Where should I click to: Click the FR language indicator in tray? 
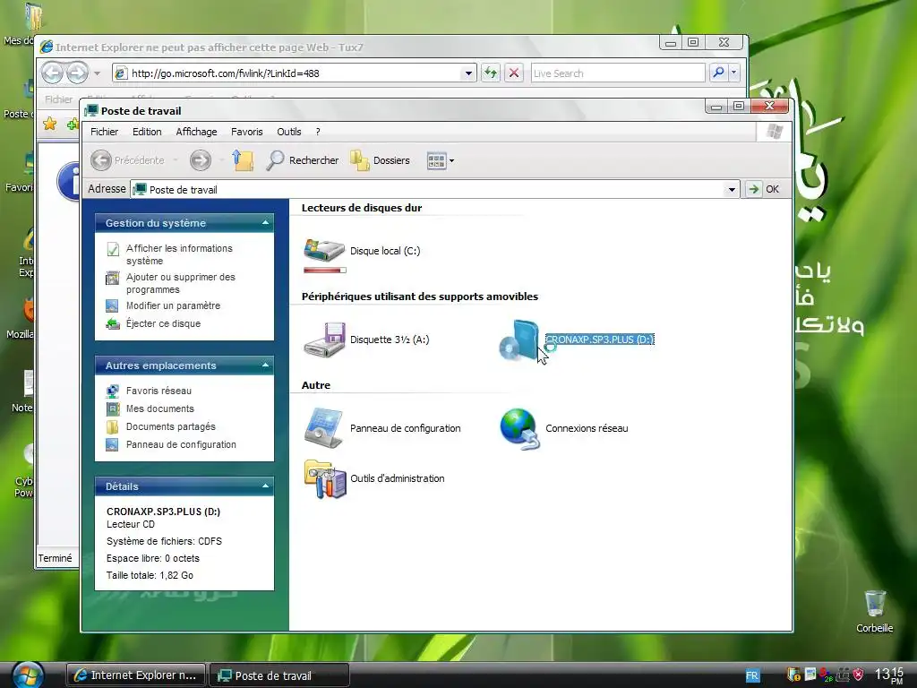click(x=752, y=675)
